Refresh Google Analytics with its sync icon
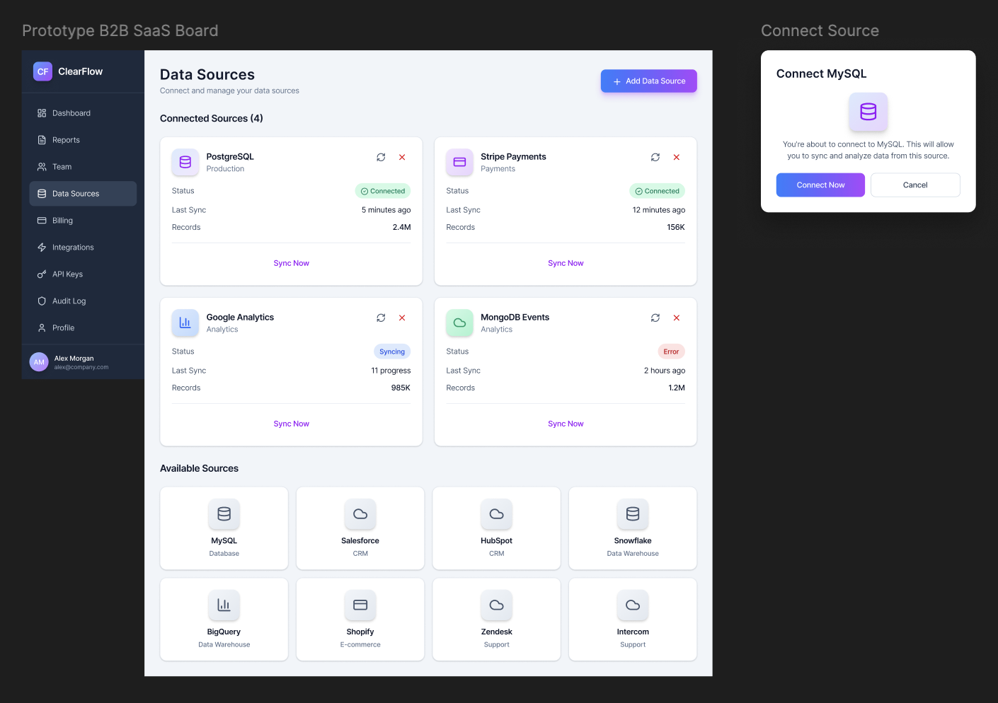The image size is (998, 703). click(x=381, y=318)
